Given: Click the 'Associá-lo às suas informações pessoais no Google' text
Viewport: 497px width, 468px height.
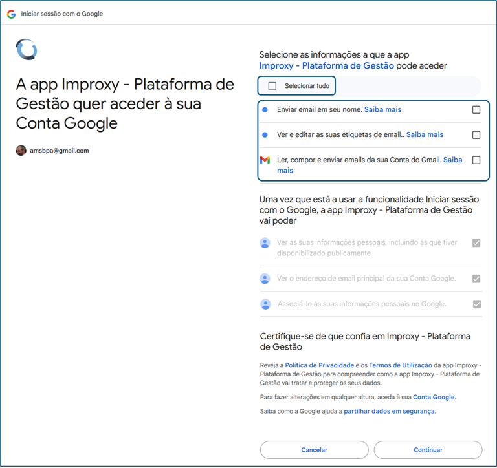Looking at the screenshot, I should [362, 304].
